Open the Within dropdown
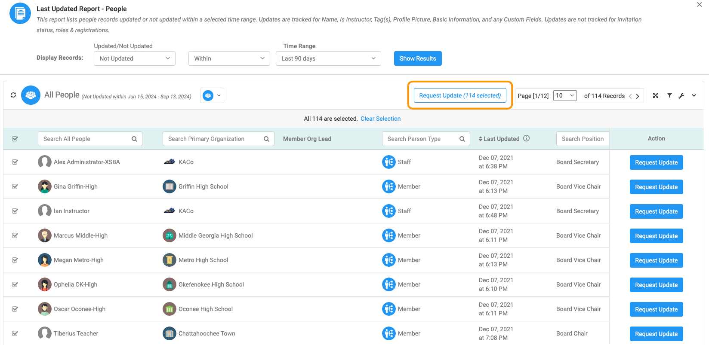This screenshot has height=345, width=709. (229, 58)
